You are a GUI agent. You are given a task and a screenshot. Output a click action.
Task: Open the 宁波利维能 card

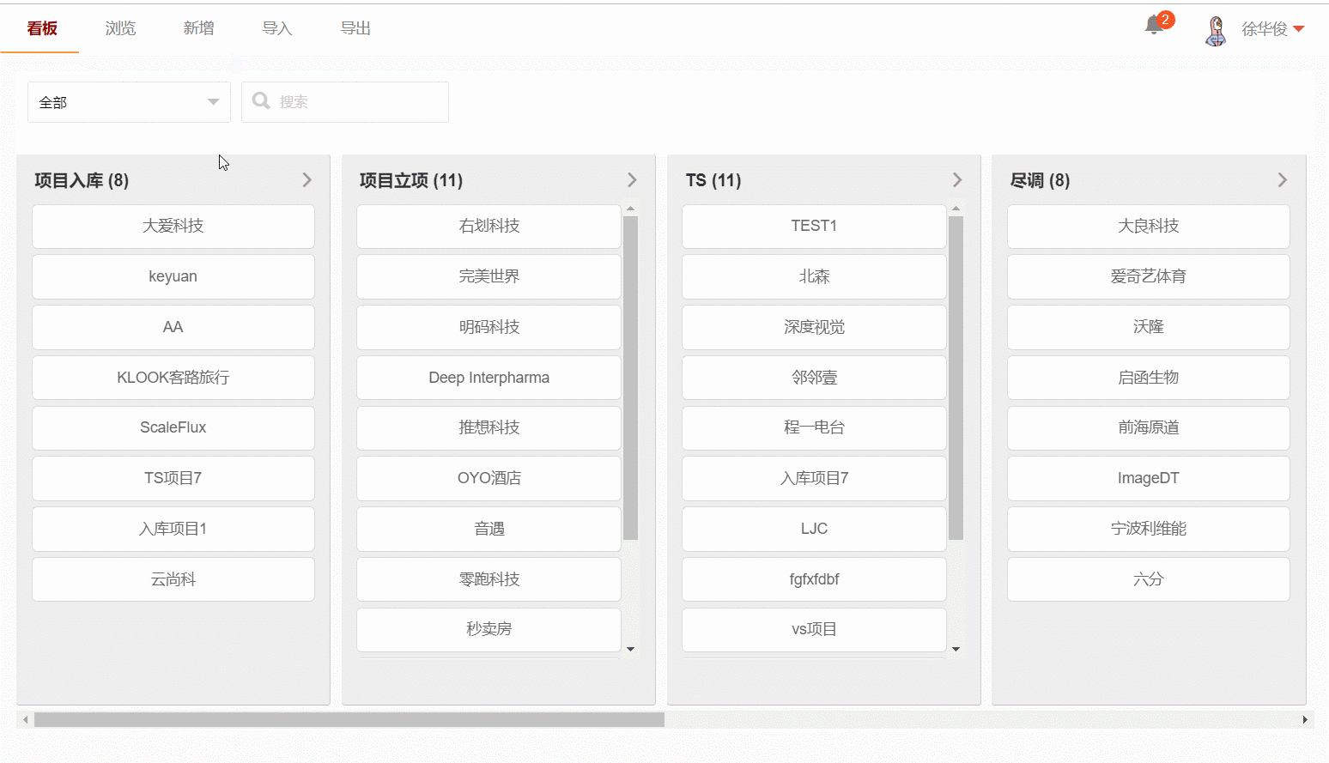pos(1149,529)
